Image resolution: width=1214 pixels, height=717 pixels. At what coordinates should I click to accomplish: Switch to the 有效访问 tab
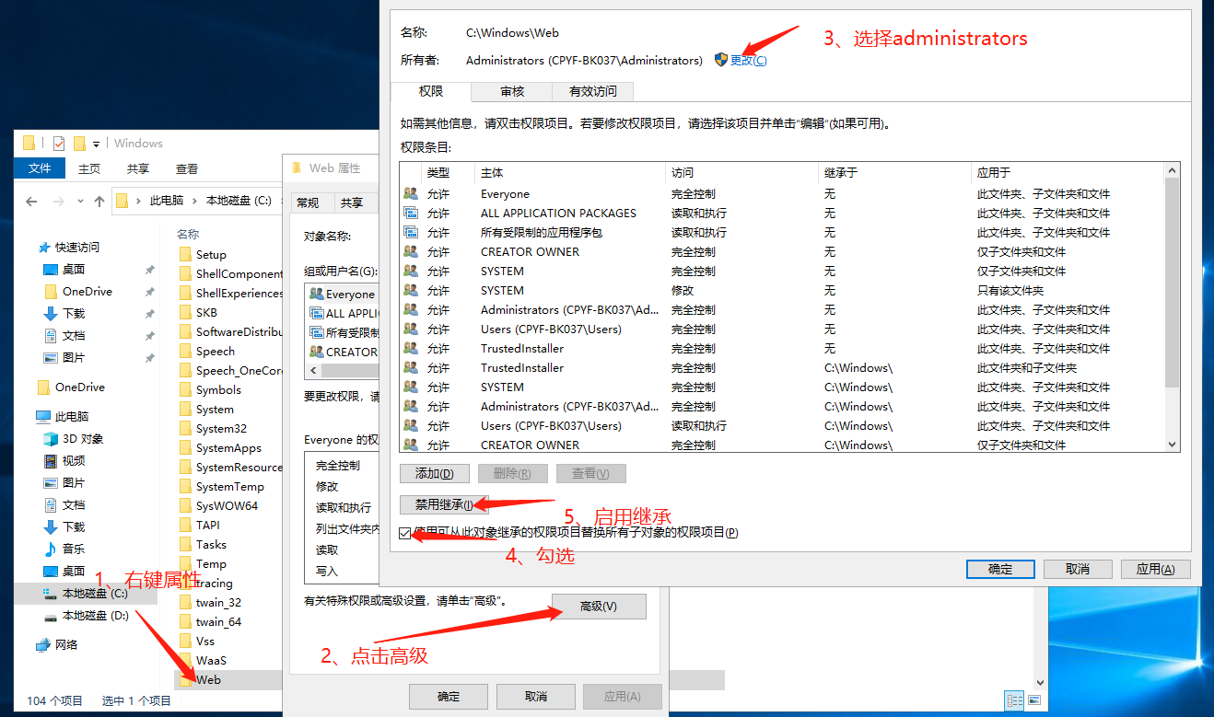pos(593,91)
